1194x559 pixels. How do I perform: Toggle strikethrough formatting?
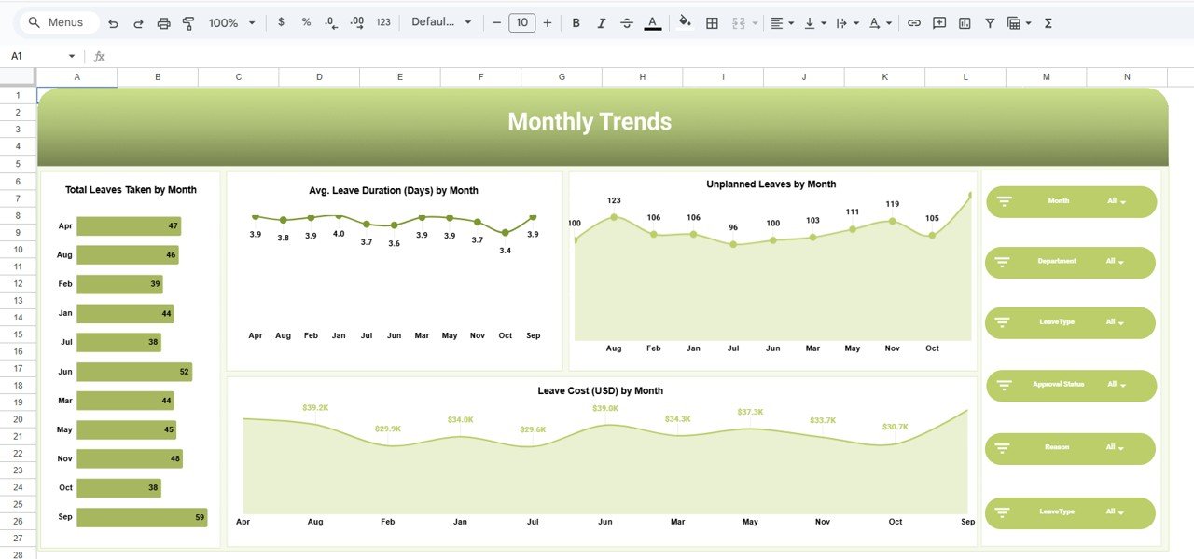pyautogui.click(x=627, y=21)
